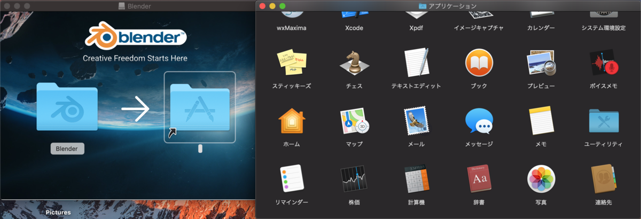The image size is (641, 219).
Task: Click the Blender logo in installer window
Action: [136, 37]
